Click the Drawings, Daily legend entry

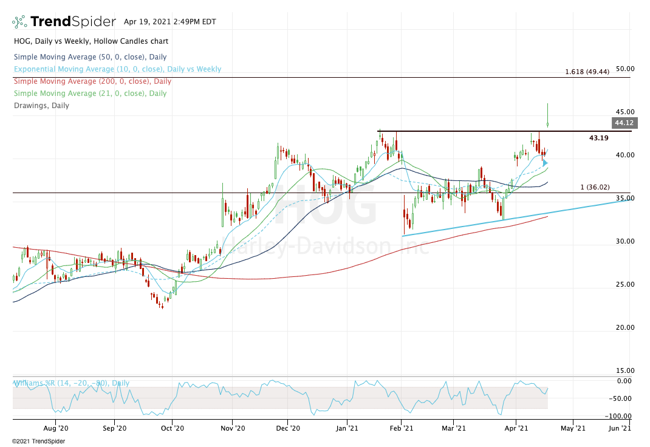pos(41,106)
